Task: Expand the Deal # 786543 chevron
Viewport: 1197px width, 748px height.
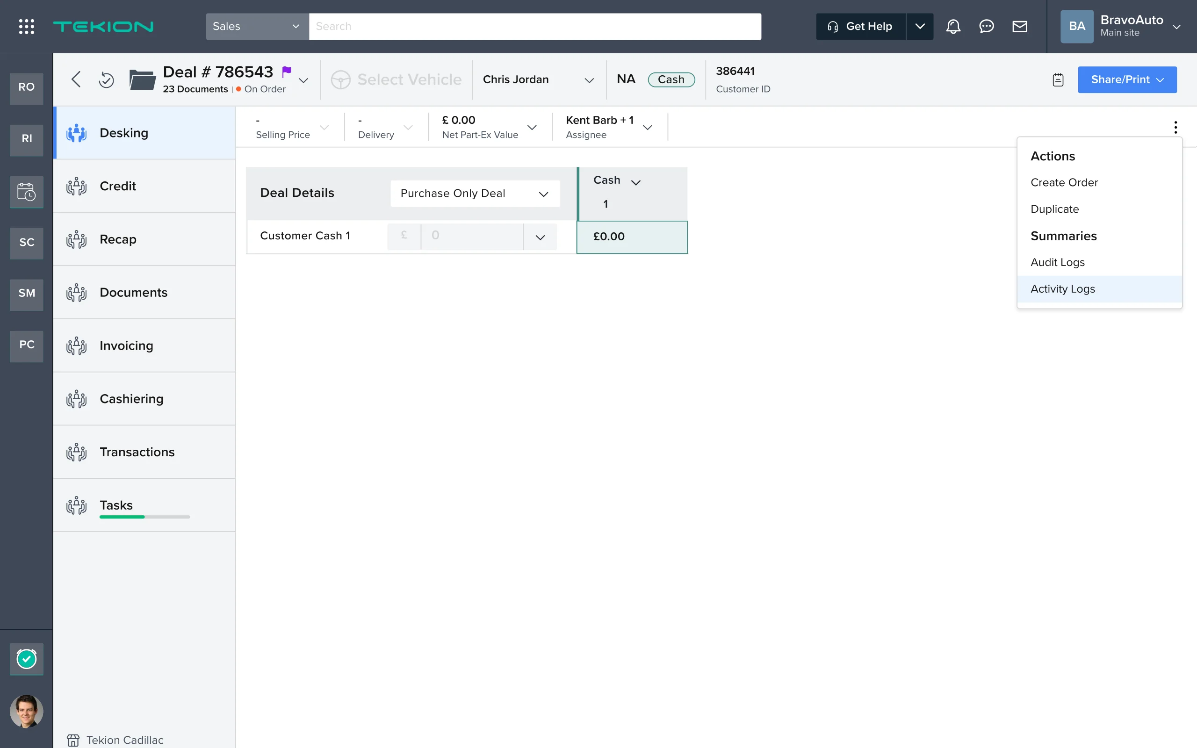Action: pos(303,80)
